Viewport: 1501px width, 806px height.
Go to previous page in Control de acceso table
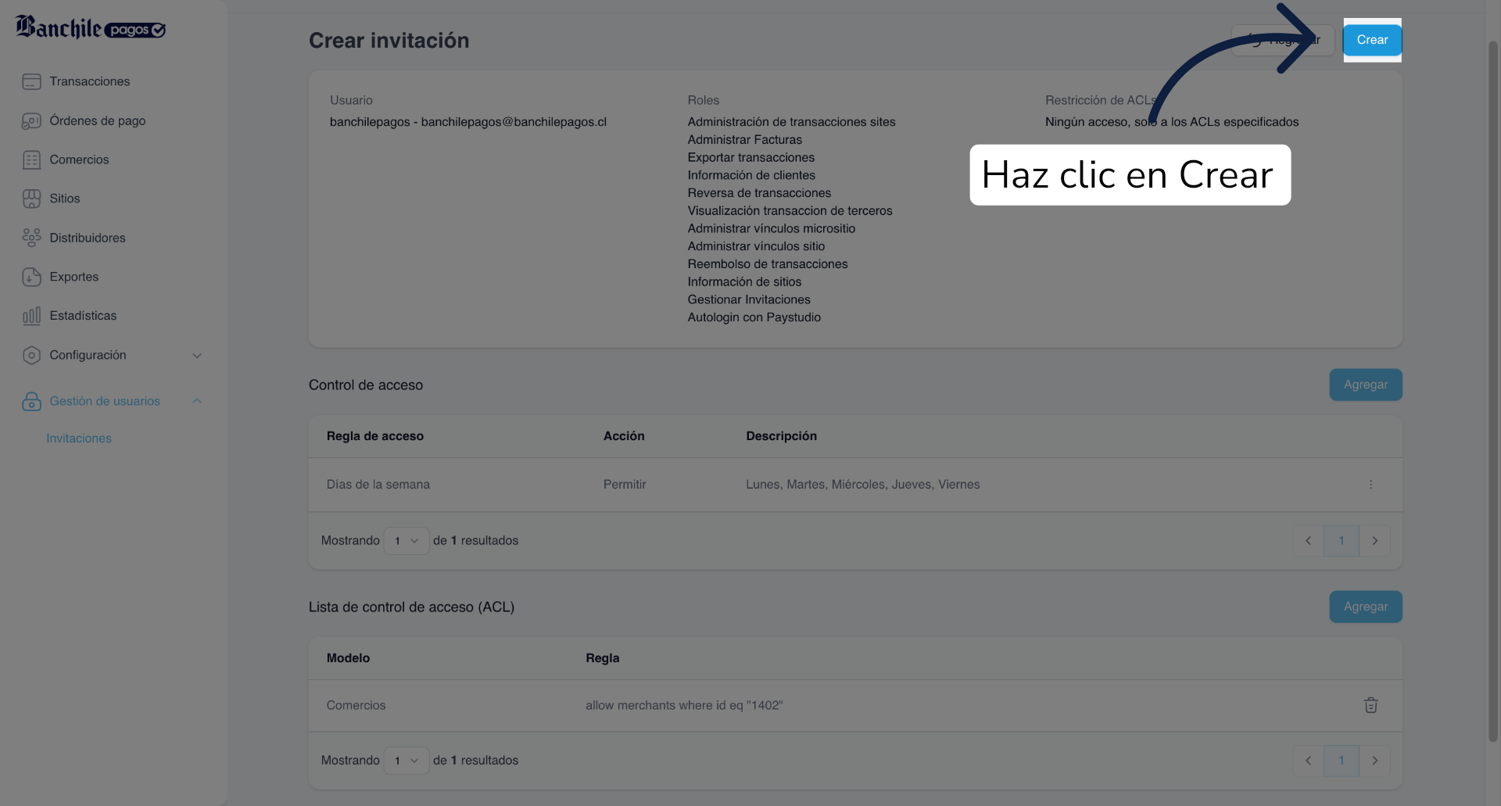click(1308, 541)
